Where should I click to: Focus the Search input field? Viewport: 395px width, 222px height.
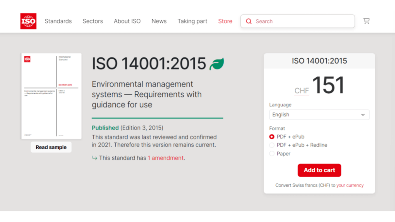[297, 21]
